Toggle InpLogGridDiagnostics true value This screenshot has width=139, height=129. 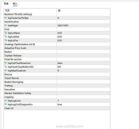click(83, 104)
